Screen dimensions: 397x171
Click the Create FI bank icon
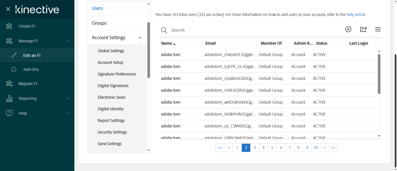point(9,26)
